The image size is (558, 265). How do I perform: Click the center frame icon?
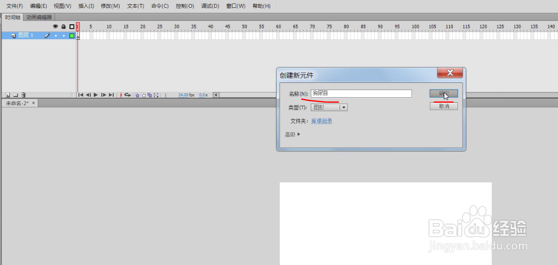click(121, 95)
